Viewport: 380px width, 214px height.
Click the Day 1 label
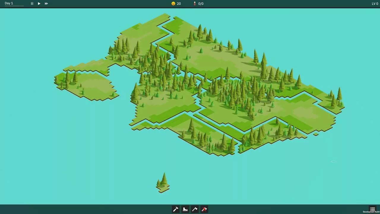(x=9, y=3)
